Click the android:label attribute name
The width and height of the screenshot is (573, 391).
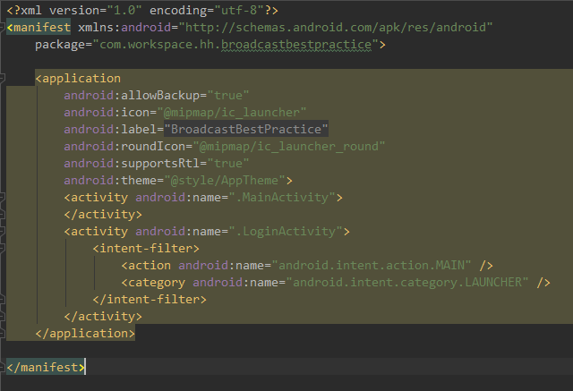coord(110,129)
